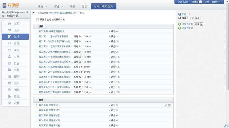
Task: Open assignment 第02周-2-1 运用本周所学知识编
Action: point(56,46)
